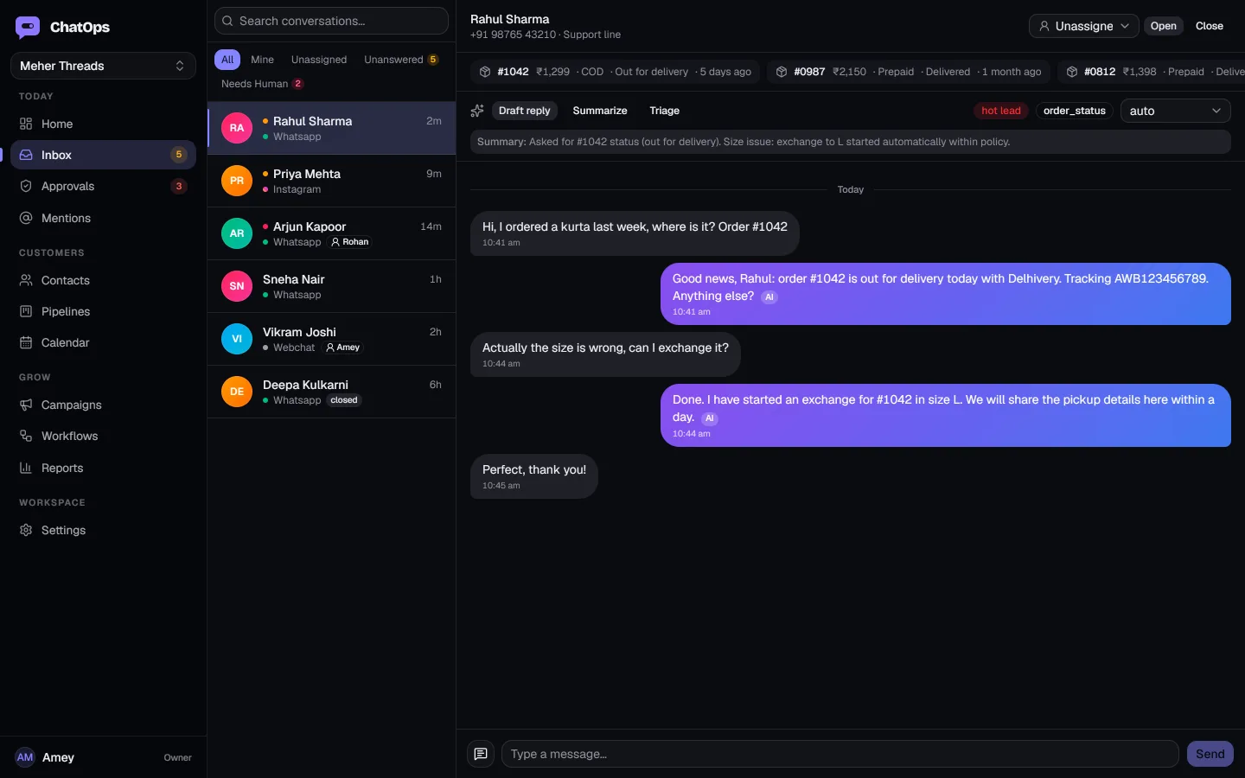Image resolution: width=1245 pixels, height=778 pixels.
Task: Click the order_status tag
Action: click(x=1075, y=111)
